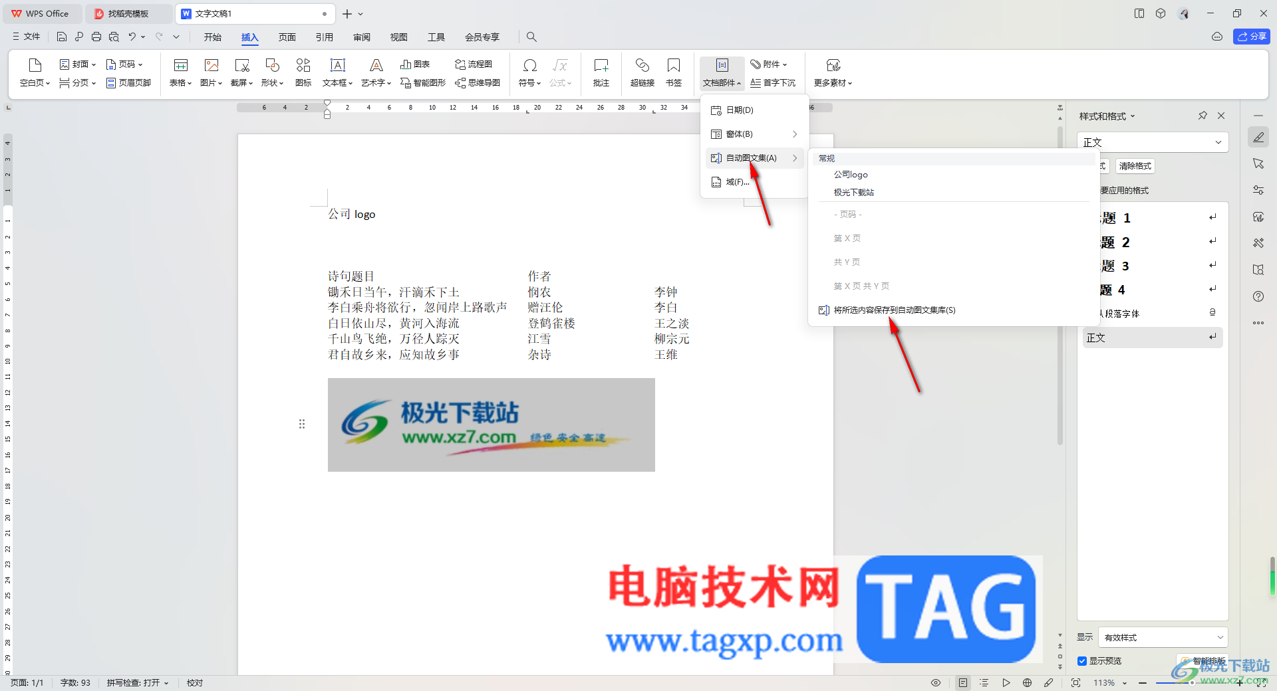
Task: Switch to the 找稻壳模板 window tab
Action: 128,14
